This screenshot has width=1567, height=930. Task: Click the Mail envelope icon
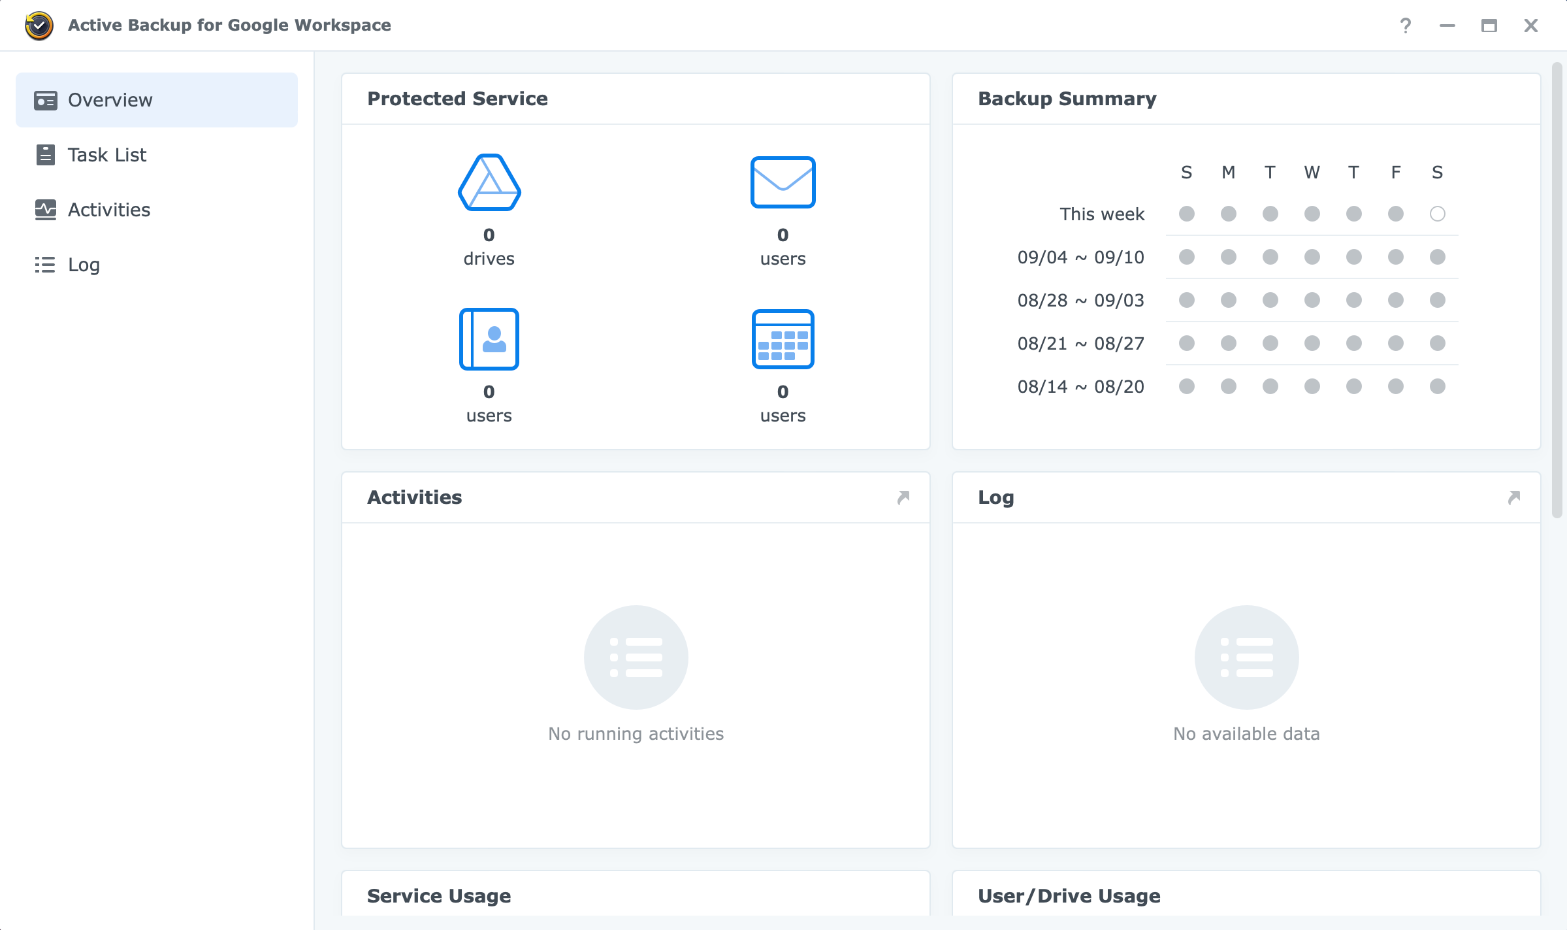pos(783,182)
